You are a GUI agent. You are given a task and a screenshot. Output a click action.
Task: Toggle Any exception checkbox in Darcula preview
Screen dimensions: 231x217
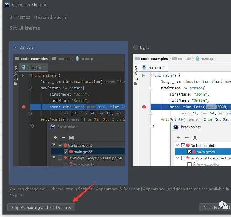coord(66,164)
